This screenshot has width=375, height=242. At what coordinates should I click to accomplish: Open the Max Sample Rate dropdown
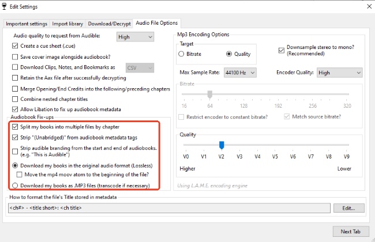click(x=240, y=73)
